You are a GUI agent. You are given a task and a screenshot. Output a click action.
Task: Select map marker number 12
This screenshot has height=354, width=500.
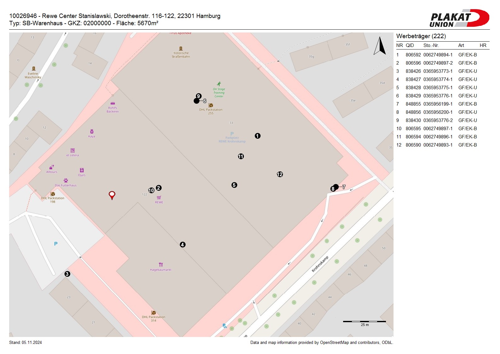[280, 174]
